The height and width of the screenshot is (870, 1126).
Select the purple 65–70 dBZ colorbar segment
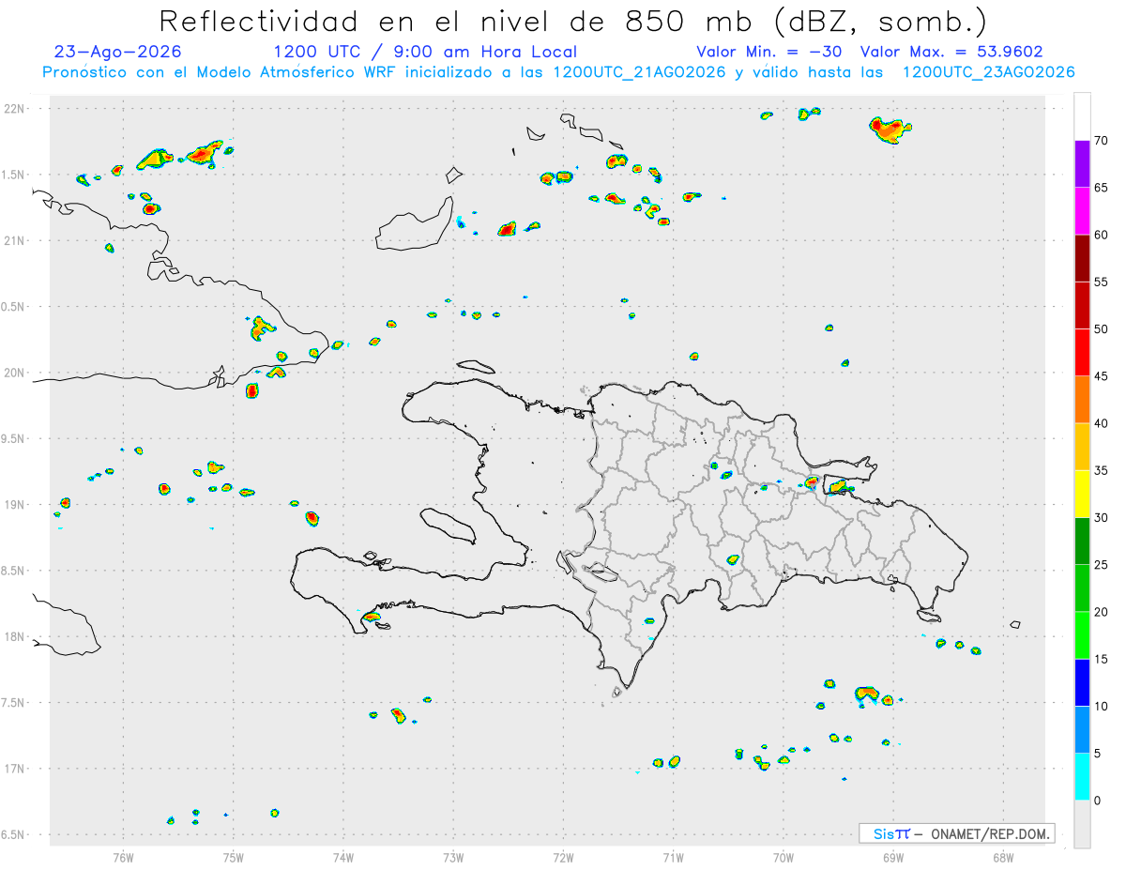coord(1082,164)
